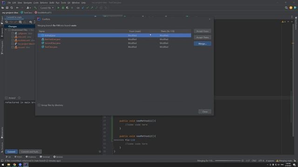Open the Window menu
Image resolution: width=298 pixels, height=167 pixels.
pyautogui.click(x=75, y=3)
